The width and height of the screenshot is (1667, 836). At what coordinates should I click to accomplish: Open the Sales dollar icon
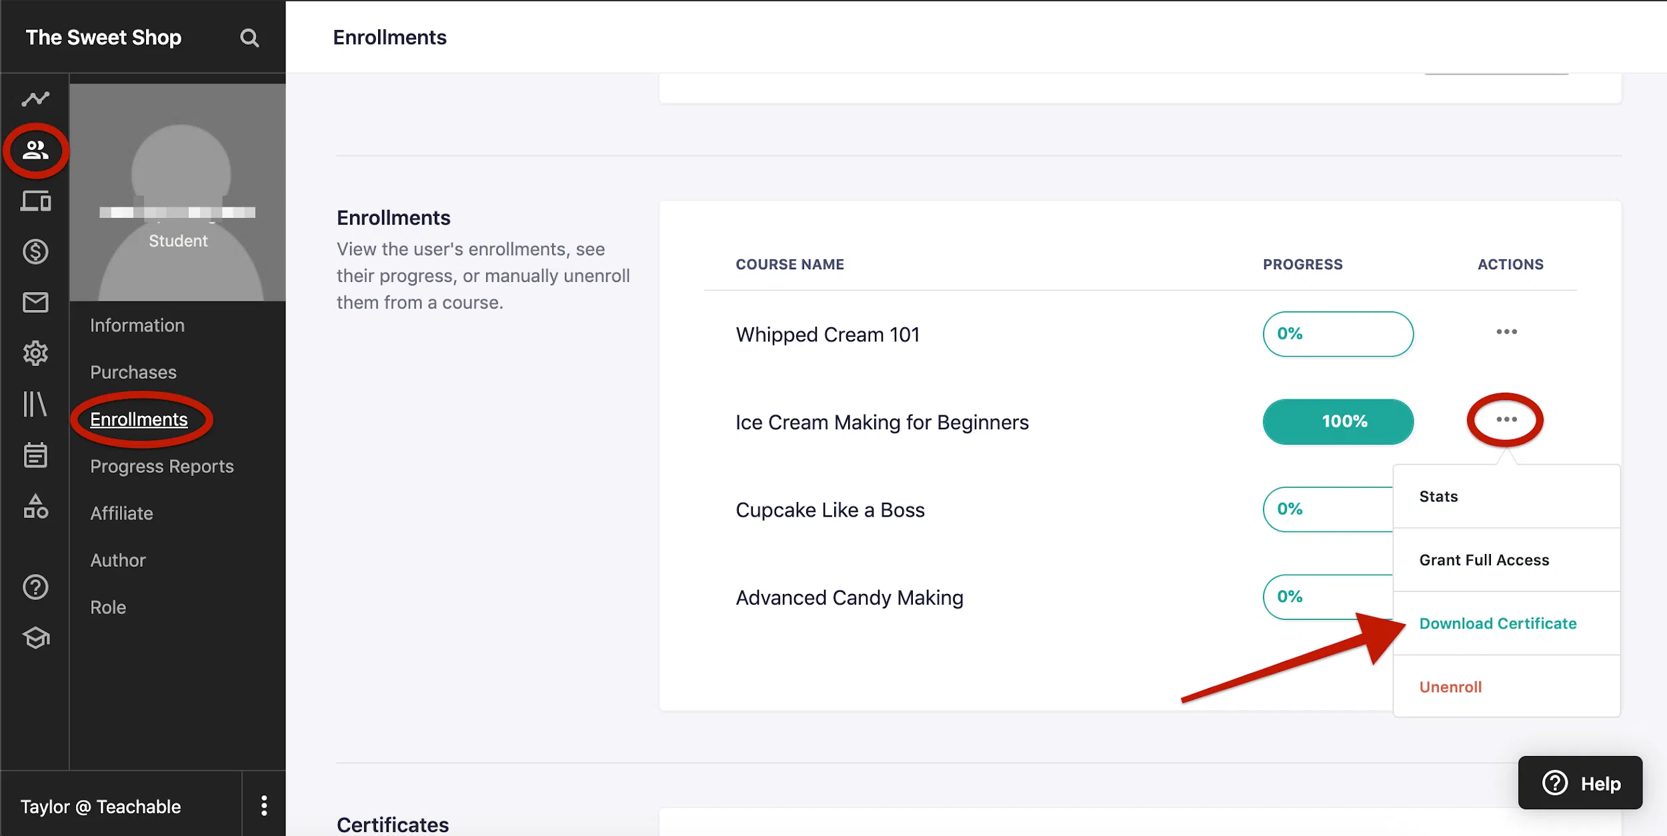tap(35, 251)
